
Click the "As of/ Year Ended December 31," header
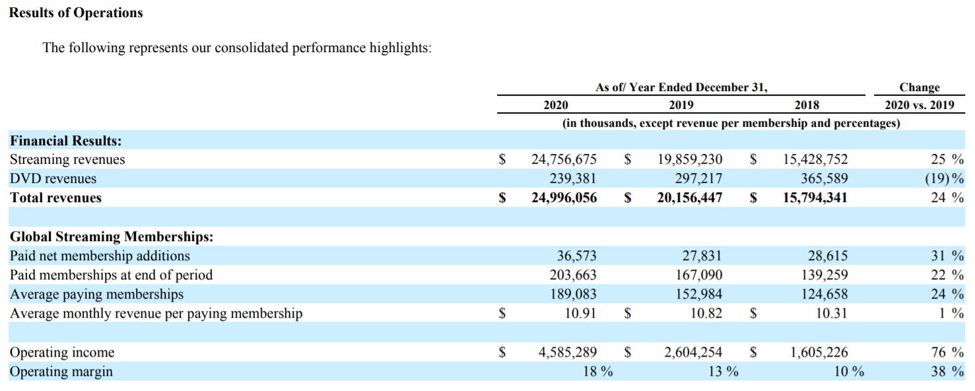pos(681,87)
